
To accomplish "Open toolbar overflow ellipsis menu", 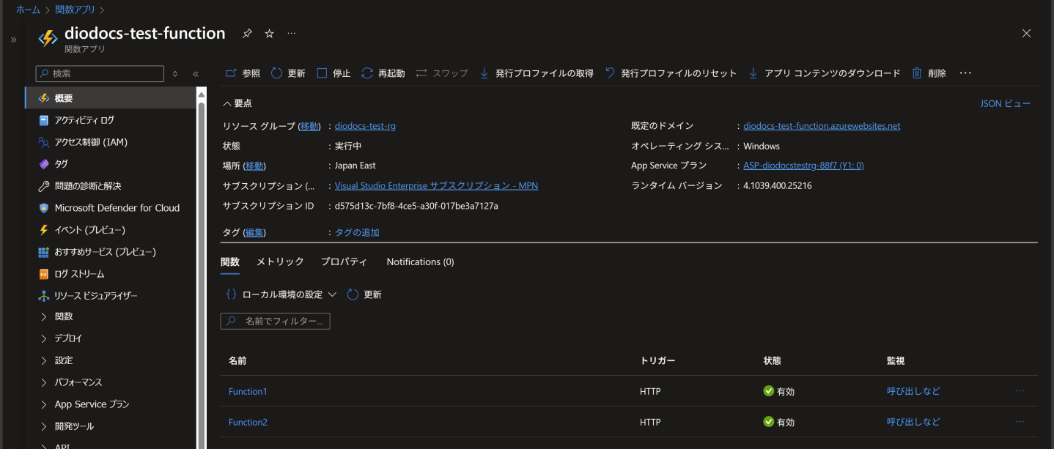I will point(965,73).
